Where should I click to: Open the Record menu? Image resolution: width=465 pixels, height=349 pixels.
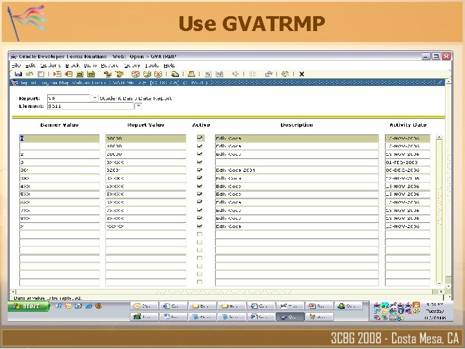coord(109,65)
